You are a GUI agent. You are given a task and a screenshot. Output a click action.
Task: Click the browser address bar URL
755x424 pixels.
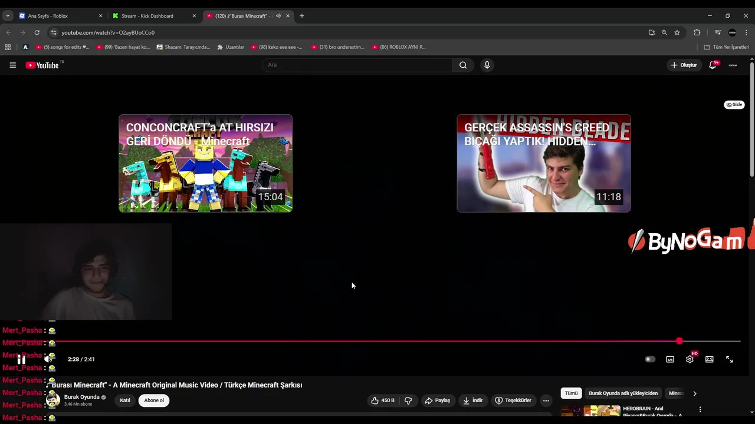click(108, 32)
